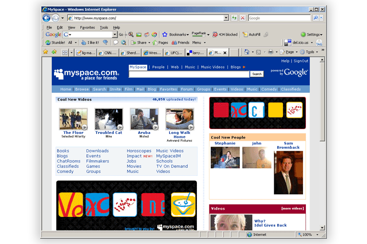This screenshot has height=244, width=367.
Task: Switch to the CNN browser tab
Action: pos(108,53)
